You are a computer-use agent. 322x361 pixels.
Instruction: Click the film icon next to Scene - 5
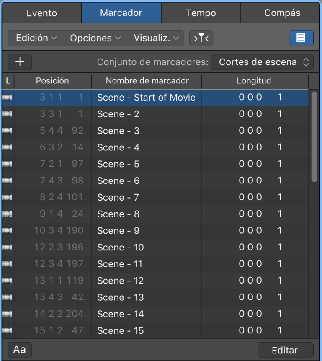(x=7, y=164)
